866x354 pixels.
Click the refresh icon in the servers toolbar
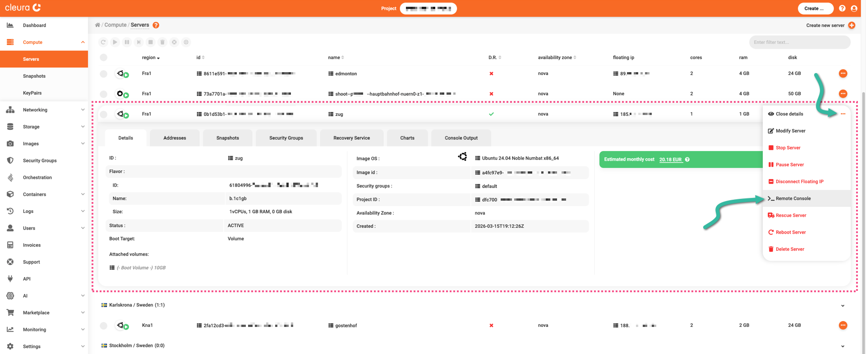point(103,42)
